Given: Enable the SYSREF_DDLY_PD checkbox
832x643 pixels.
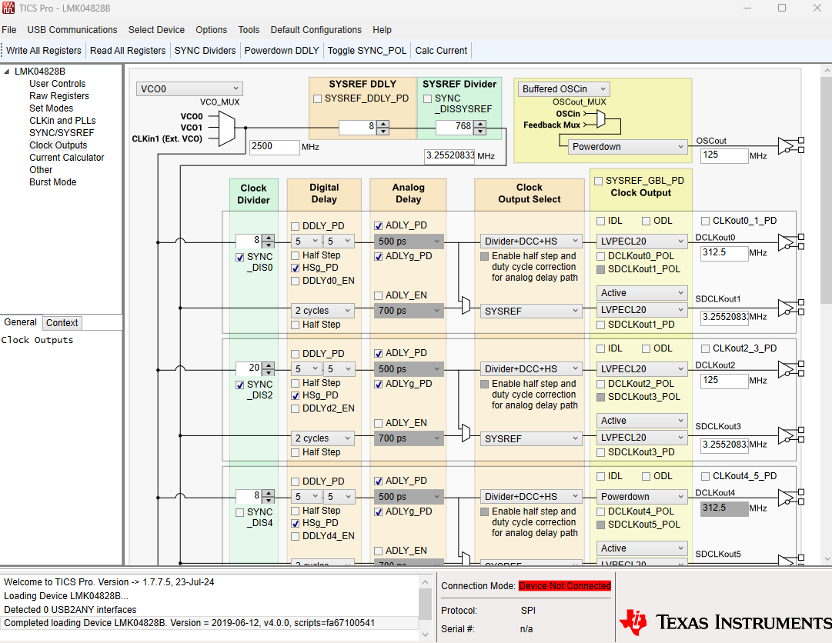Looking at the screenshot, I should (x=317, y=98).
